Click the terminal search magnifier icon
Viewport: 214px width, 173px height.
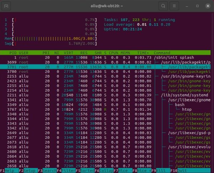[163, 6]
